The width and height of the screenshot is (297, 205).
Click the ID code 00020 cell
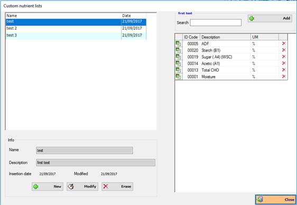coord(191,50)
